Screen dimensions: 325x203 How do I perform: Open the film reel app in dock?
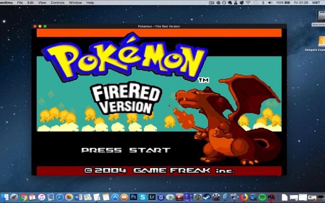click(216, 197)
